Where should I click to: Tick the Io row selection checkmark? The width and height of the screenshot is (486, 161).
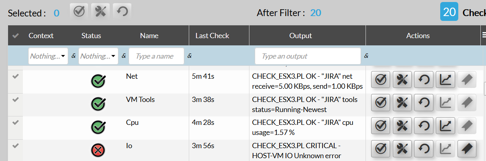point(15,146)
